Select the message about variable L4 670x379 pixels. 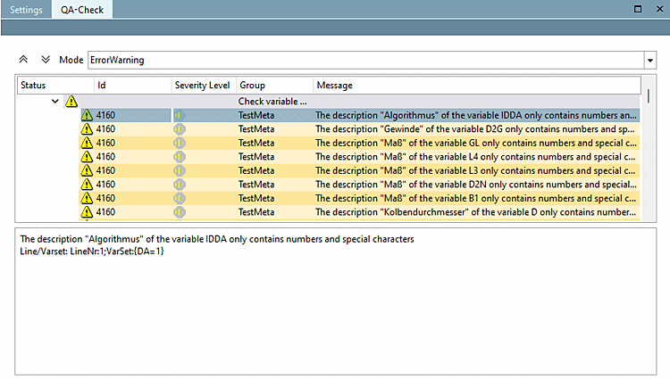475,156
